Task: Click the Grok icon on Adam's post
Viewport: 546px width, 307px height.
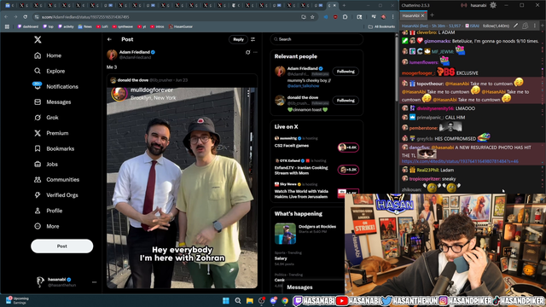Action: point(248,52)
